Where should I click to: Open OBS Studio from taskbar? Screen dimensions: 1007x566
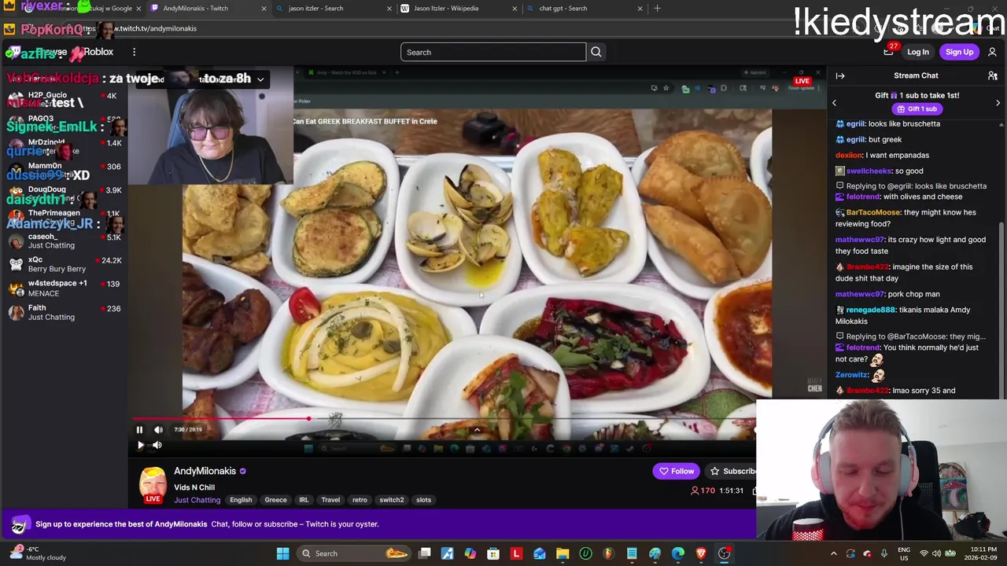point(725,553)
